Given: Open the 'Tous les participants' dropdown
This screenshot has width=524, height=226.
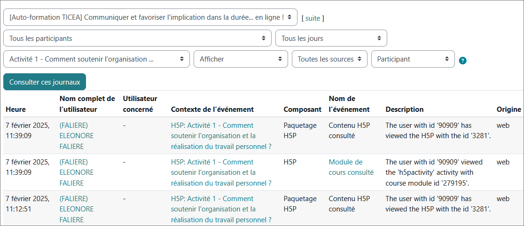Looking at the screenshot, I should 137,38.
